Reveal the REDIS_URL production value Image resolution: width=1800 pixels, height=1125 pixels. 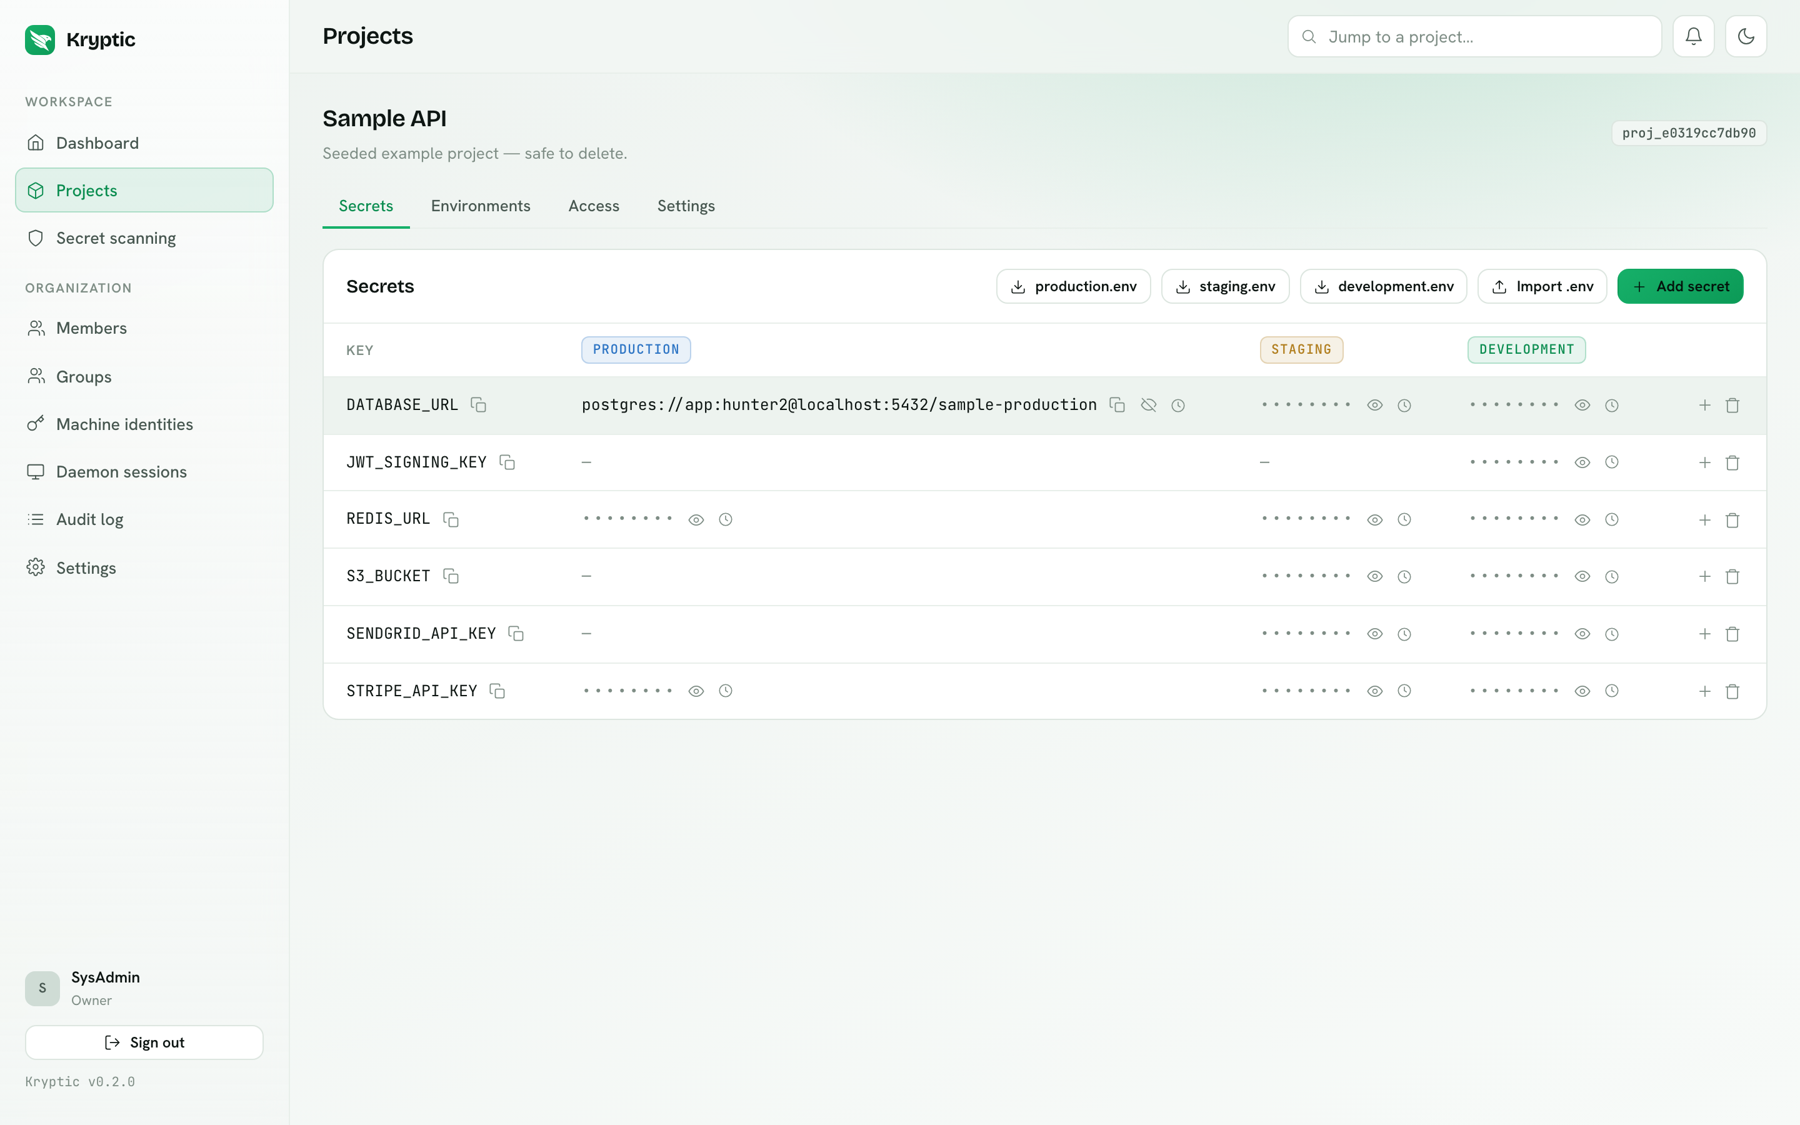tap(696, 520)
